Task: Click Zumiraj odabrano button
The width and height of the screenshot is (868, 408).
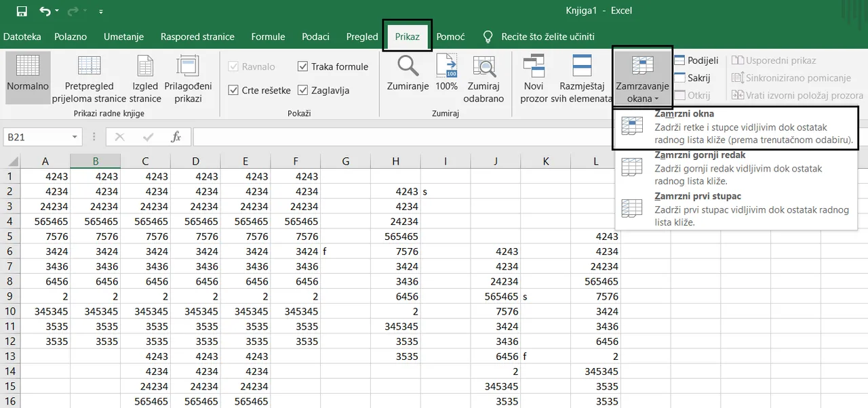Action: tap(484, 79)
